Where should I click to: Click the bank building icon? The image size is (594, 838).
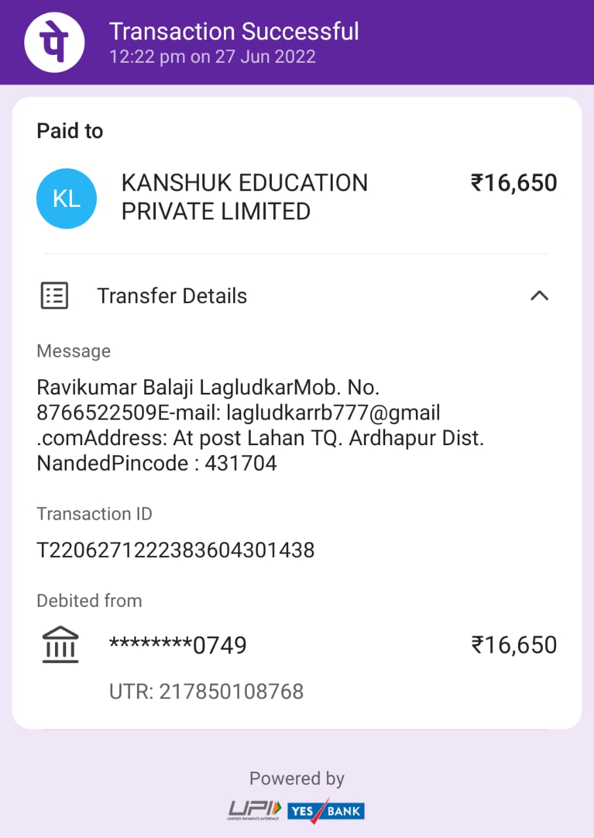pos(60,645)
